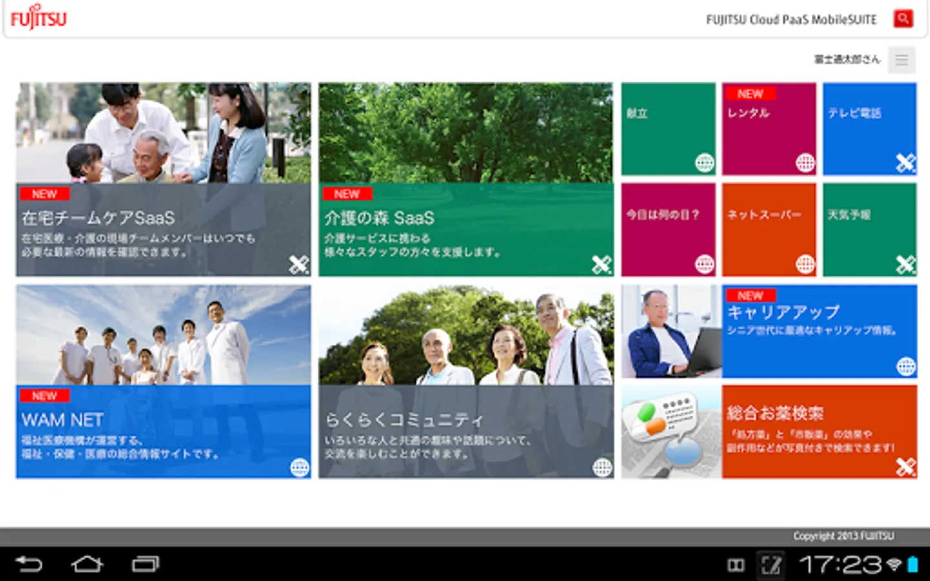
Task: Tap the Android home button
Action: coord(87,564)
